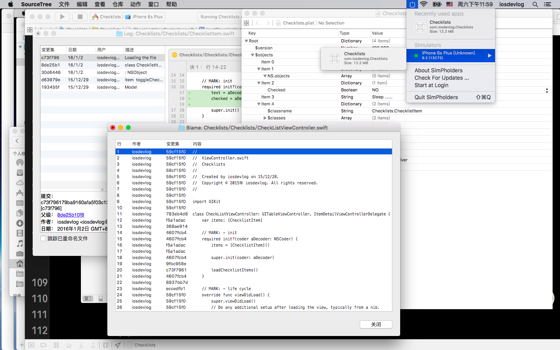Open Music in Finder sidebar
This screenshot has width=560, height=350.
tap(20, 243)
